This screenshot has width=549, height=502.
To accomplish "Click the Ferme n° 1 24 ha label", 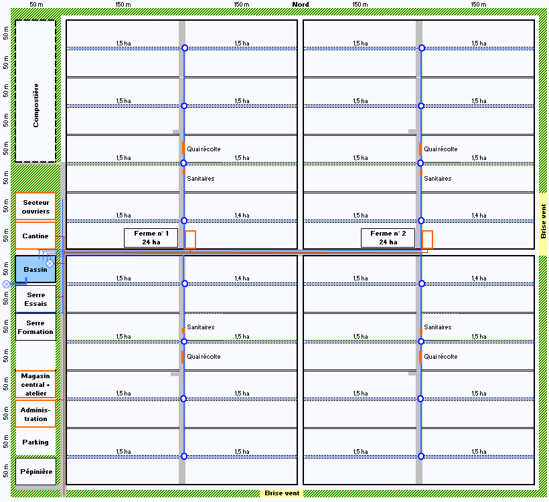I will (151, 238).
